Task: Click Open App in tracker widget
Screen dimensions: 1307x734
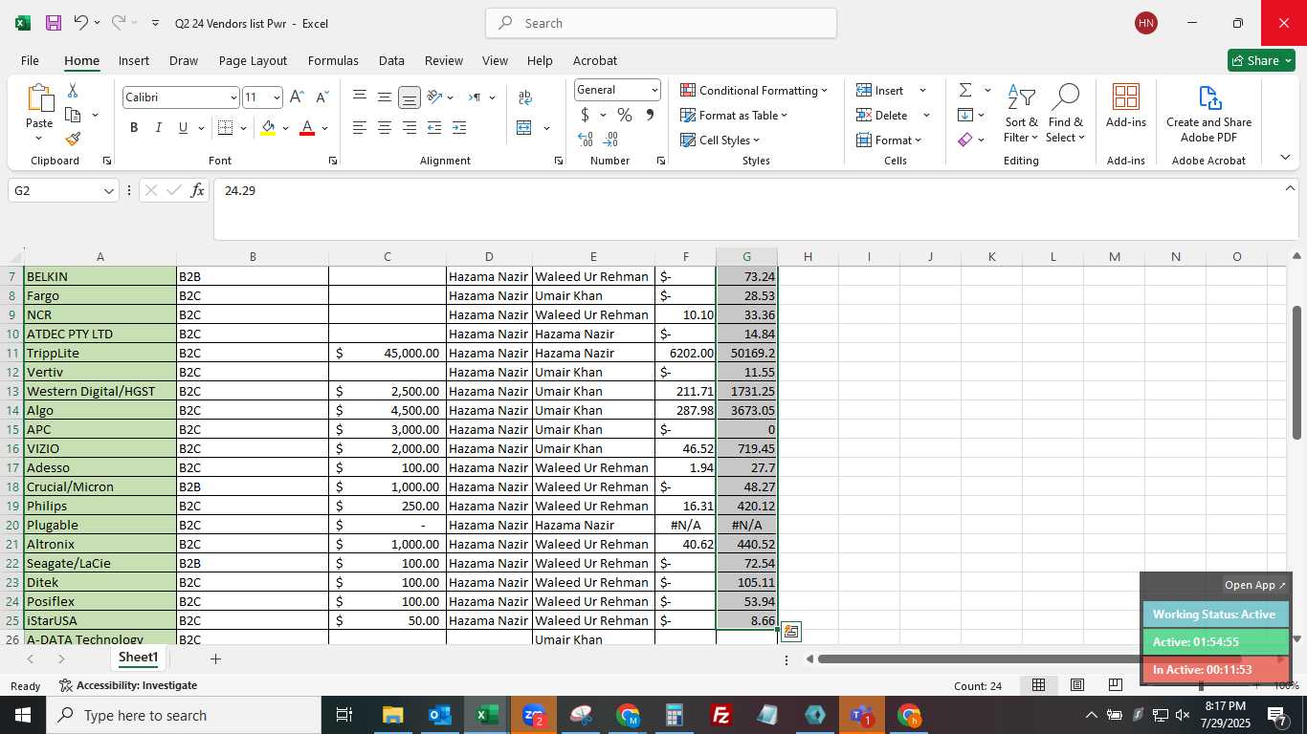Action: pyautogui.click(x=1255, y=585)
